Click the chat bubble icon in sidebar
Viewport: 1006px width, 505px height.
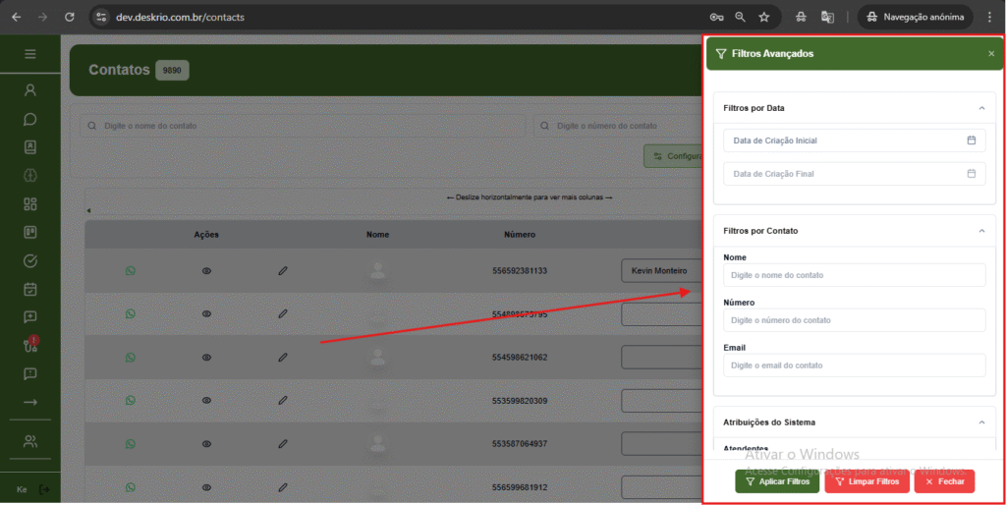point(30,119)
